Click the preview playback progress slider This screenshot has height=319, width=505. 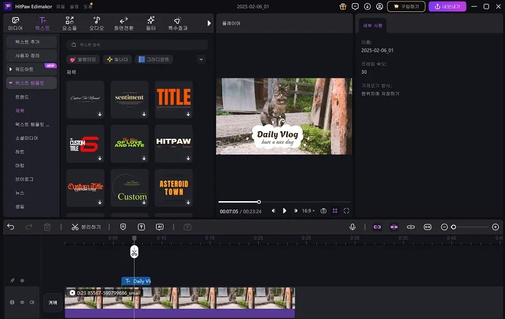pos(259,202)
